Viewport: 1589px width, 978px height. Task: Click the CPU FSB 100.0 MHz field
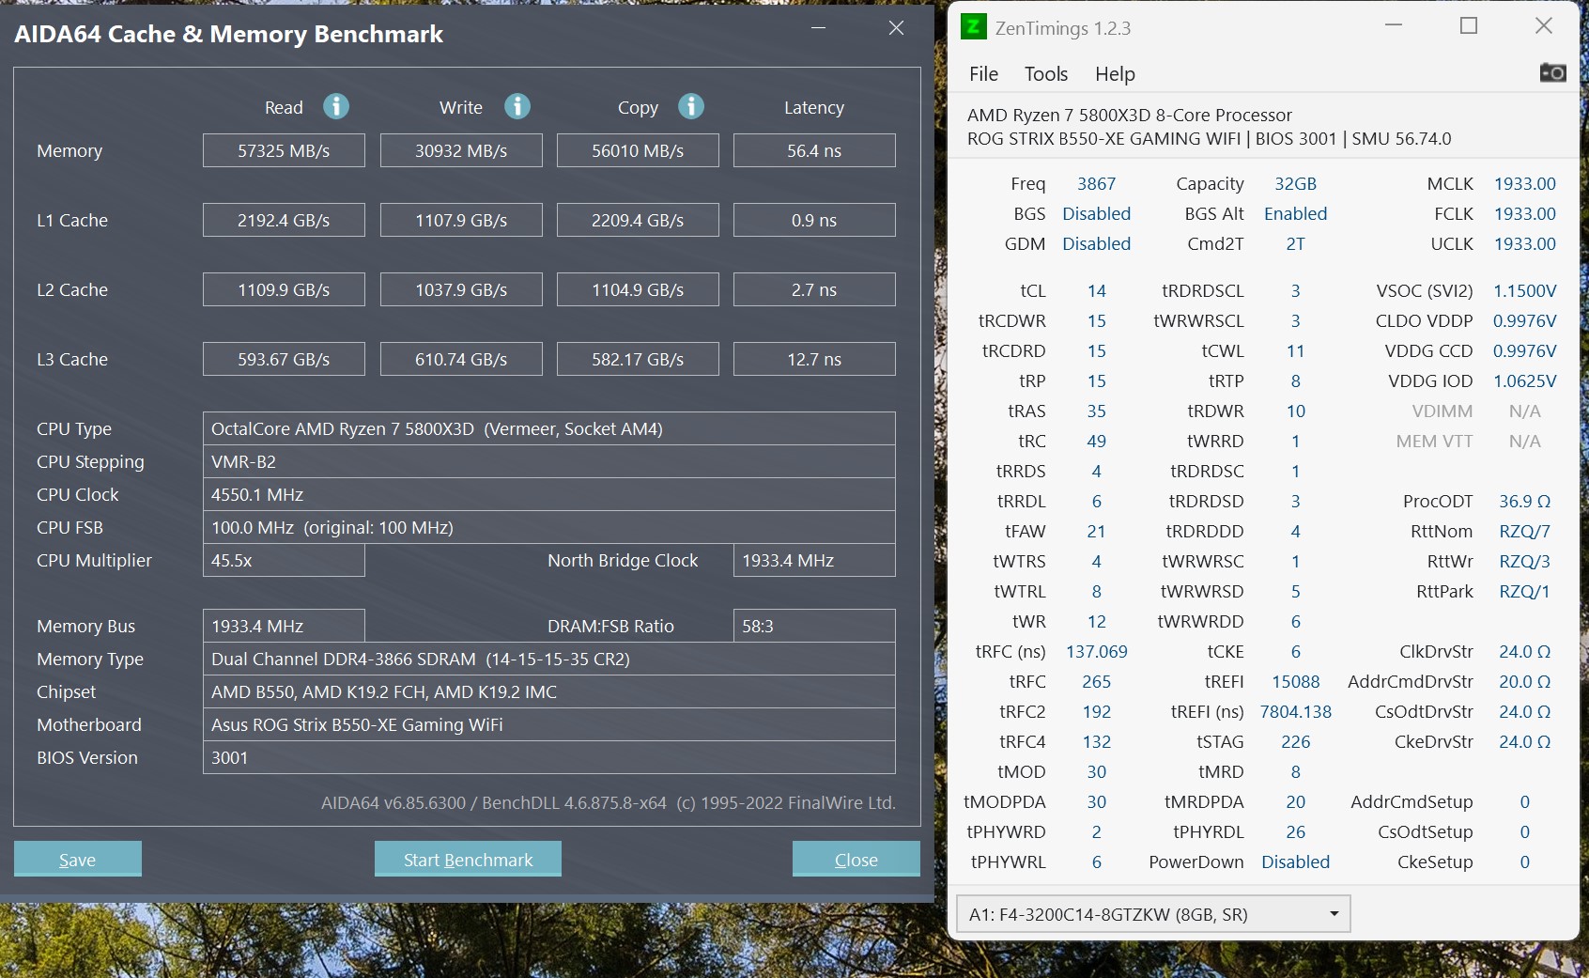(x=549, y=527)
